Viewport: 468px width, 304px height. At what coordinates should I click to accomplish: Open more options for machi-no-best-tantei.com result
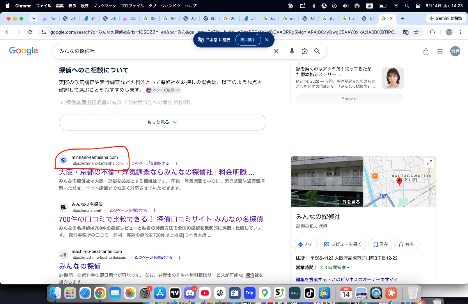click(x=179, y=257)
